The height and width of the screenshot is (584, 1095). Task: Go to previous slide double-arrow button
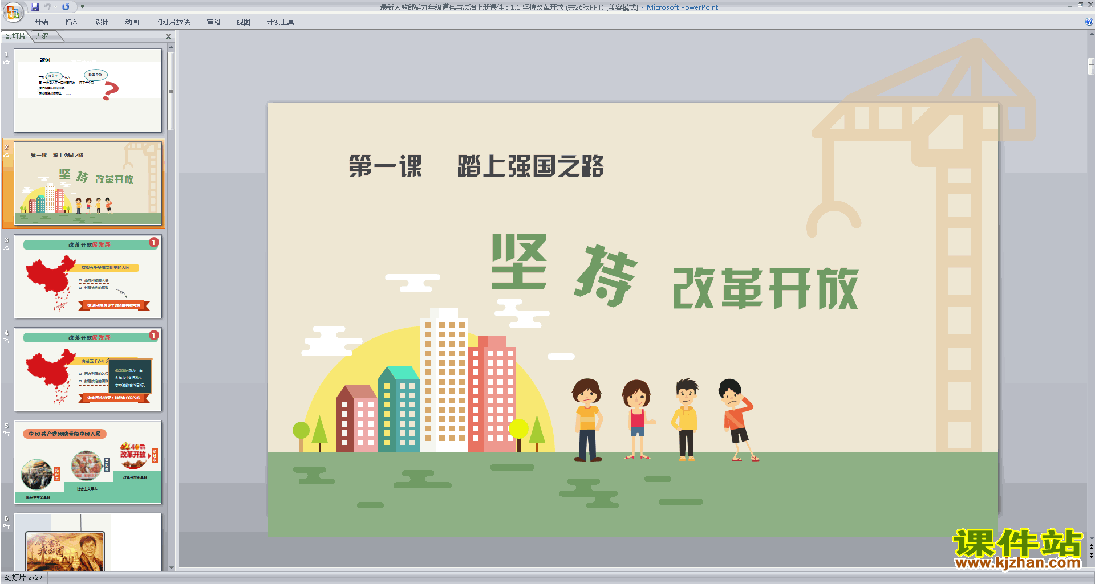click(x=1091, y=547)
